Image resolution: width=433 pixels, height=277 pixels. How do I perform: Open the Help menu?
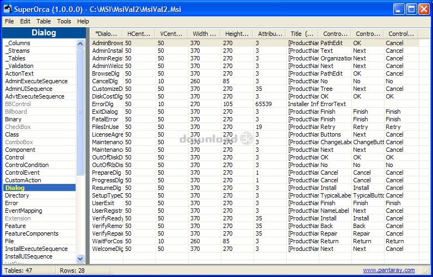[x=83, y=21]
